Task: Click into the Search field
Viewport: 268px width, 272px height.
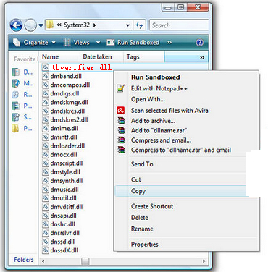Action: click(x=179, y=25)
